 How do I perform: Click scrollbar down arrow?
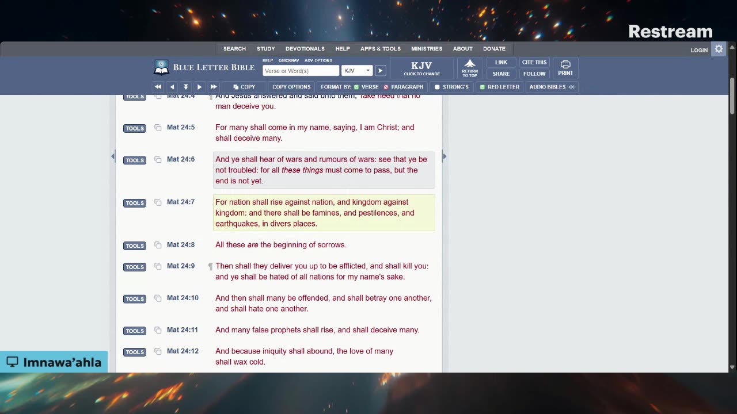coord(732,367)
